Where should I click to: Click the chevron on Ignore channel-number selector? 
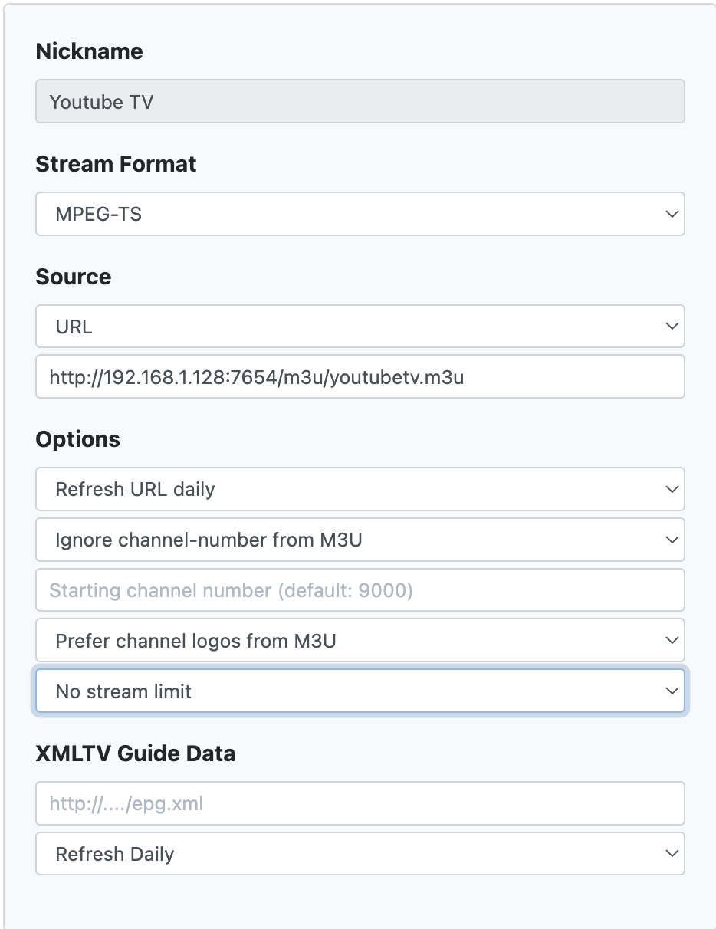coord(672,540)
